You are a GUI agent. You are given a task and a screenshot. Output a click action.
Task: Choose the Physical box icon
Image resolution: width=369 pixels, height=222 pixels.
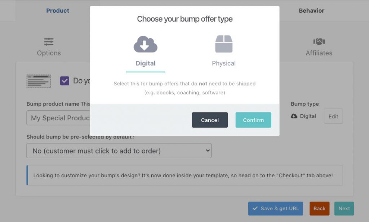click(x=224, y=44)
